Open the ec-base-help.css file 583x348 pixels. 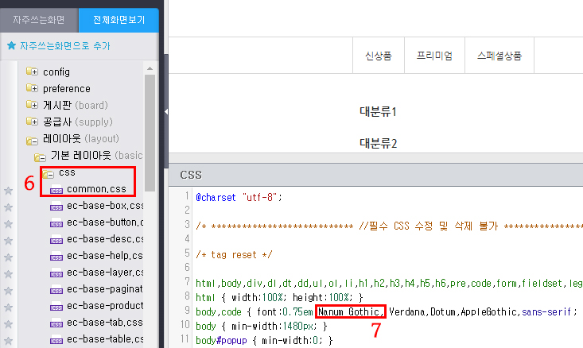tap(105, 256)
